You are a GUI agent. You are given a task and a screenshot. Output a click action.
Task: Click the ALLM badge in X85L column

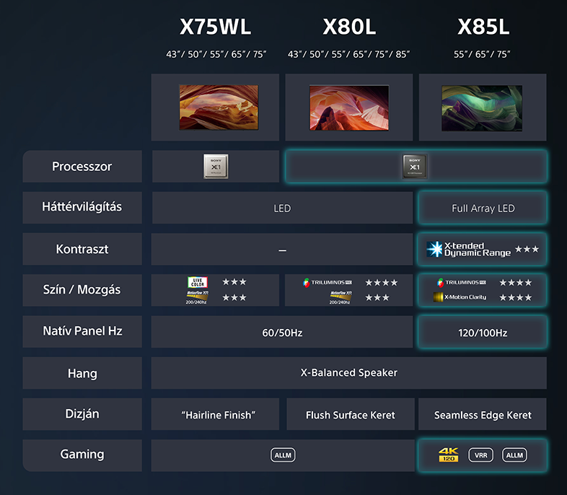(x=514, y=455)
